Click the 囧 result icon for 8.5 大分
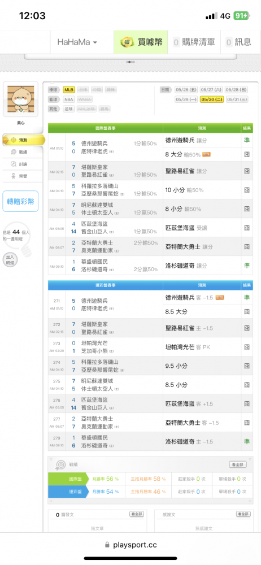The width and height of the screenshot is (261, 565). (x=247, y=311)
